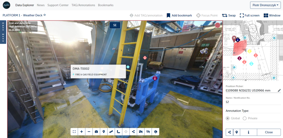This screenshot has height=138, width=283.
Task: Click the salmon info tag above the pallets
Action: click(145, 58)
